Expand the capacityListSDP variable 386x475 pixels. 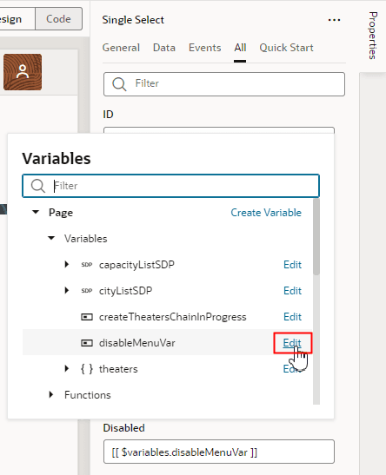pos(67,265)
